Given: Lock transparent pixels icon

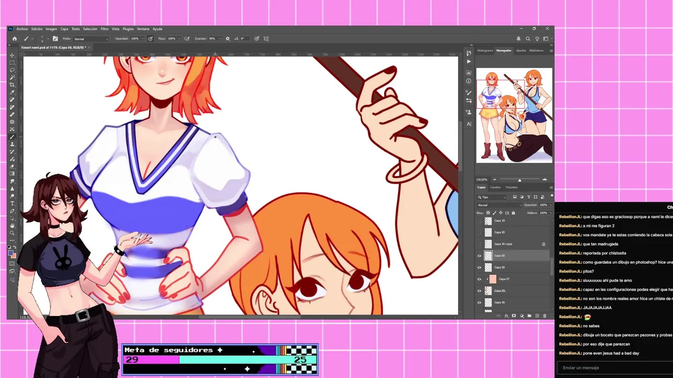Looking at the screenshot, I should (488, 213).
